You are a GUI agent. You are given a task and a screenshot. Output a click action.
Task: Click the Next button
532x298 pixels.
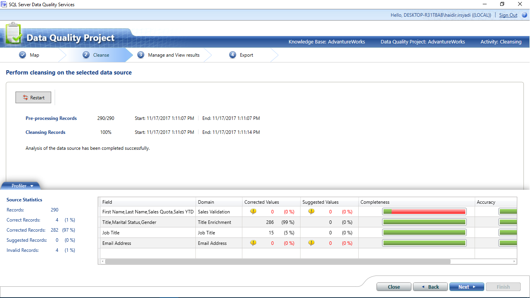466,286
